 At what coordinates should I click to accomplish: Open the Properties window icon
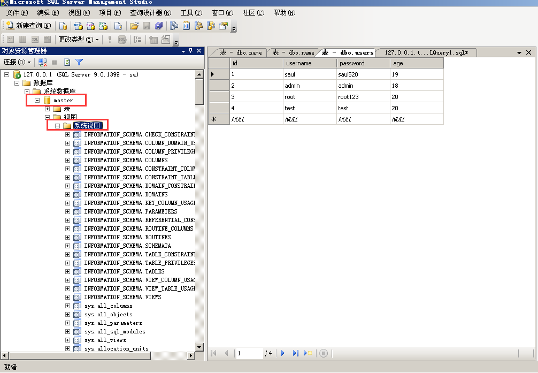(x=224, y=26)
